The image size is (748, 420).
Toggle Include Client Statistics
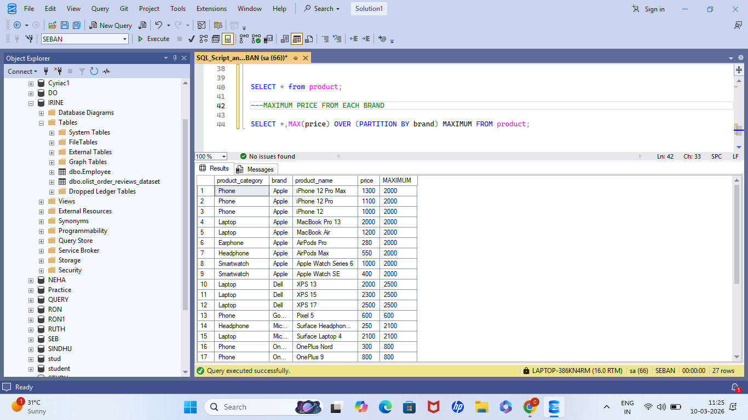(x=268, y=39)
